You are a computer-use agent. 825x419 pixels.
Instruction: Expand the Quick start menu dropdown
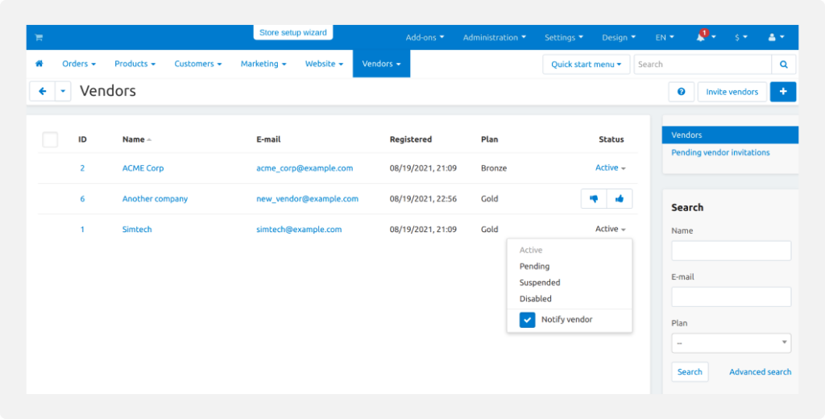coord(587,64)
